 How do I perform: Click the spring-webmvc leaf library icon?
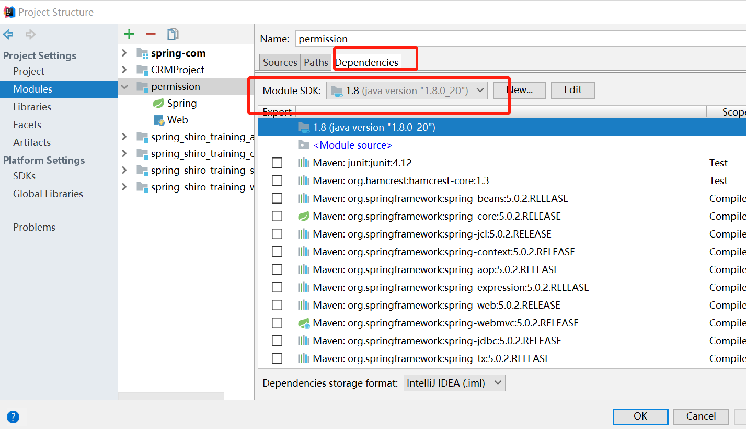(304, 323)
